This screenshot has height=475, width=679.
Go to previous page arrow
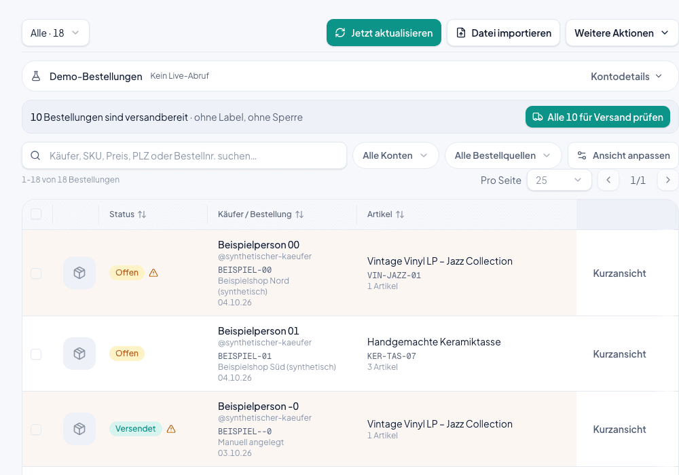pos(608,180)
